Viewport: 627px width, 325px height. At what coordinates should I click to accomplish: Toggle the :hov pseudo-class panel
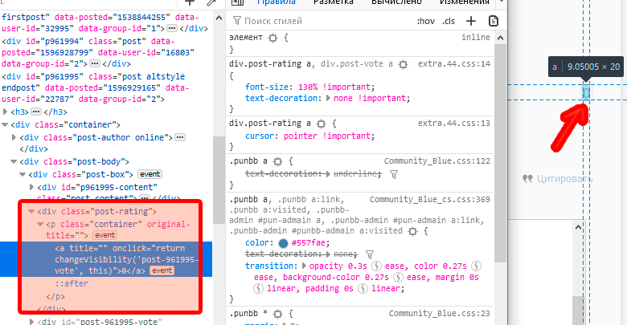tap(426, 21)
